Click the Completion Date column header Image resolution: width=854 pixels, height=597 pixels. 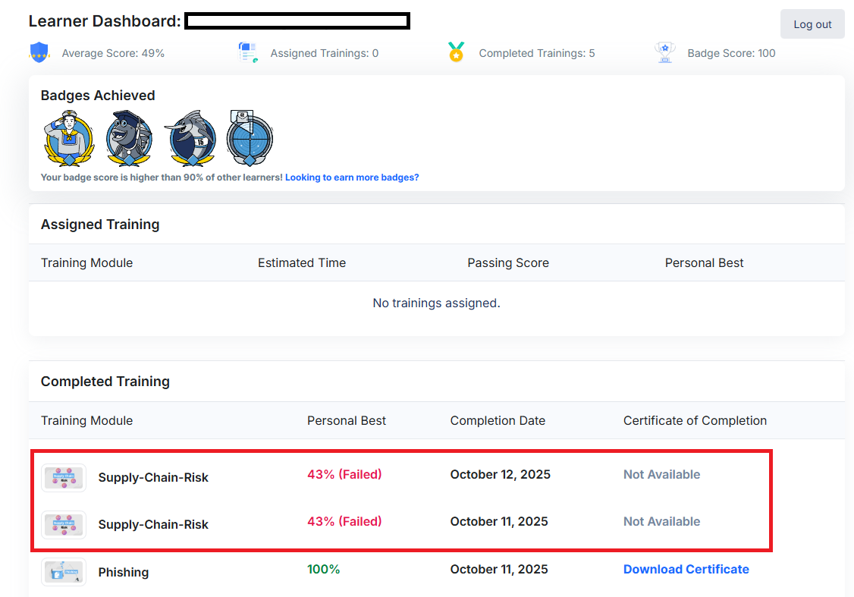click(x=498, y=420)
